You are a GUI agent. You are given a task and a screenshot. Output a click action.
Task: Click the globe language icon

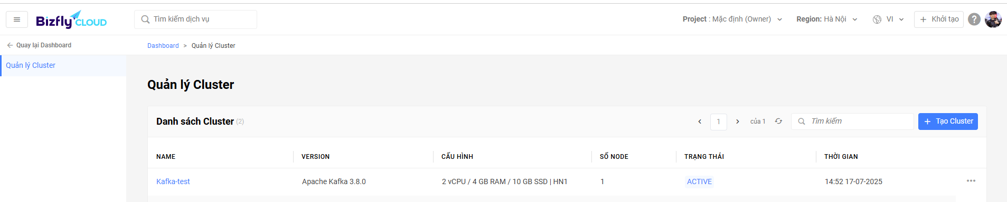pyautogui.click(x=877, y=19)
